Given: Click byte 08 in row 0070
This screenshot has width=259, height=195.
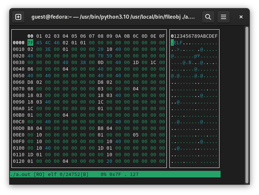Looking at the screenshot, I should pos(30,89).
